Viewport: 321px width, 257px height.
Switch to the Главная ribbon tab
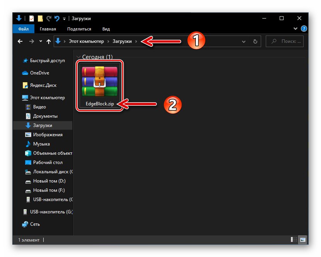point(48,29)
